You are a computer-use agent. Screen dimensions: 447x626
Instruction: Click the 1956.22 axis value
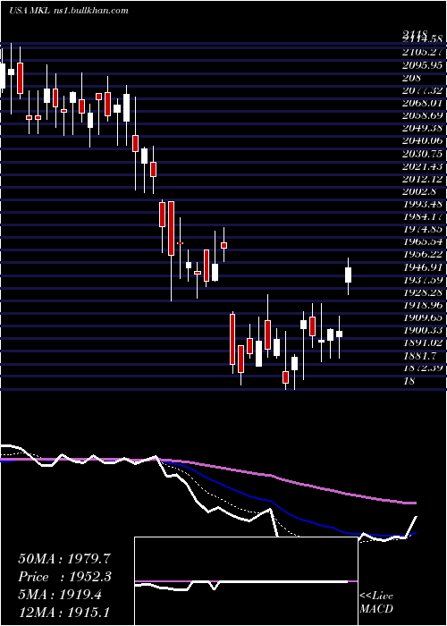423,254
